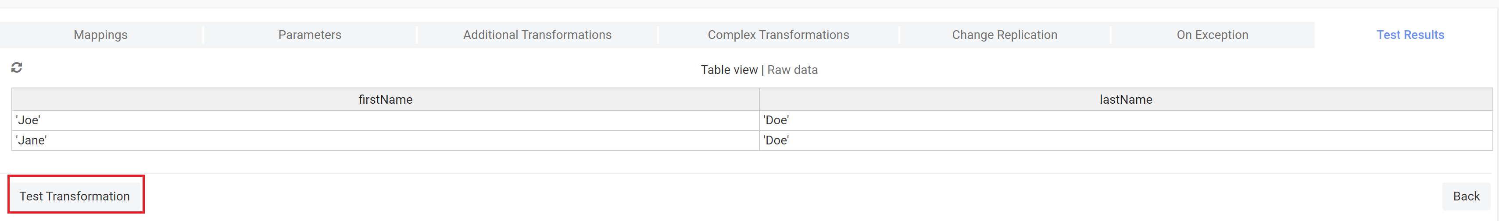1499x221 pixels.
Task: Select the 'Jane' cell
Action: tap(385, 140)
